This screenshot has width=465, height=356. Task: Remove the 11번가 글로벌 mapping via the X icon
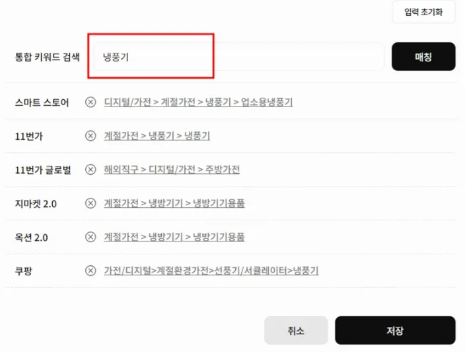(90, 169)
